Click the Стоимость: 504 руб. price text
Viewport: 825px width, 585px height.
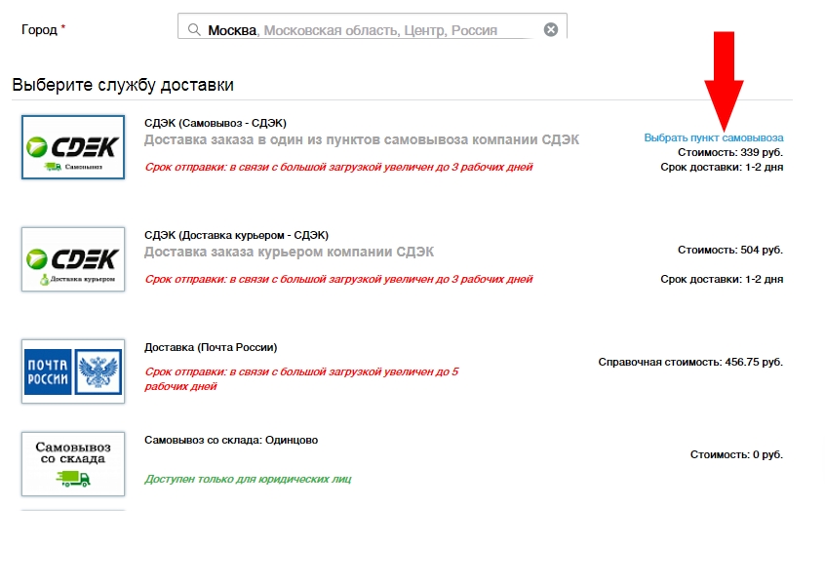(x=730, y=250)
